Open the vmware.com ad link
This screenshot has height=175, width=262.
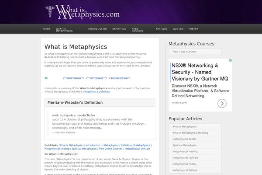click(179, 103)
